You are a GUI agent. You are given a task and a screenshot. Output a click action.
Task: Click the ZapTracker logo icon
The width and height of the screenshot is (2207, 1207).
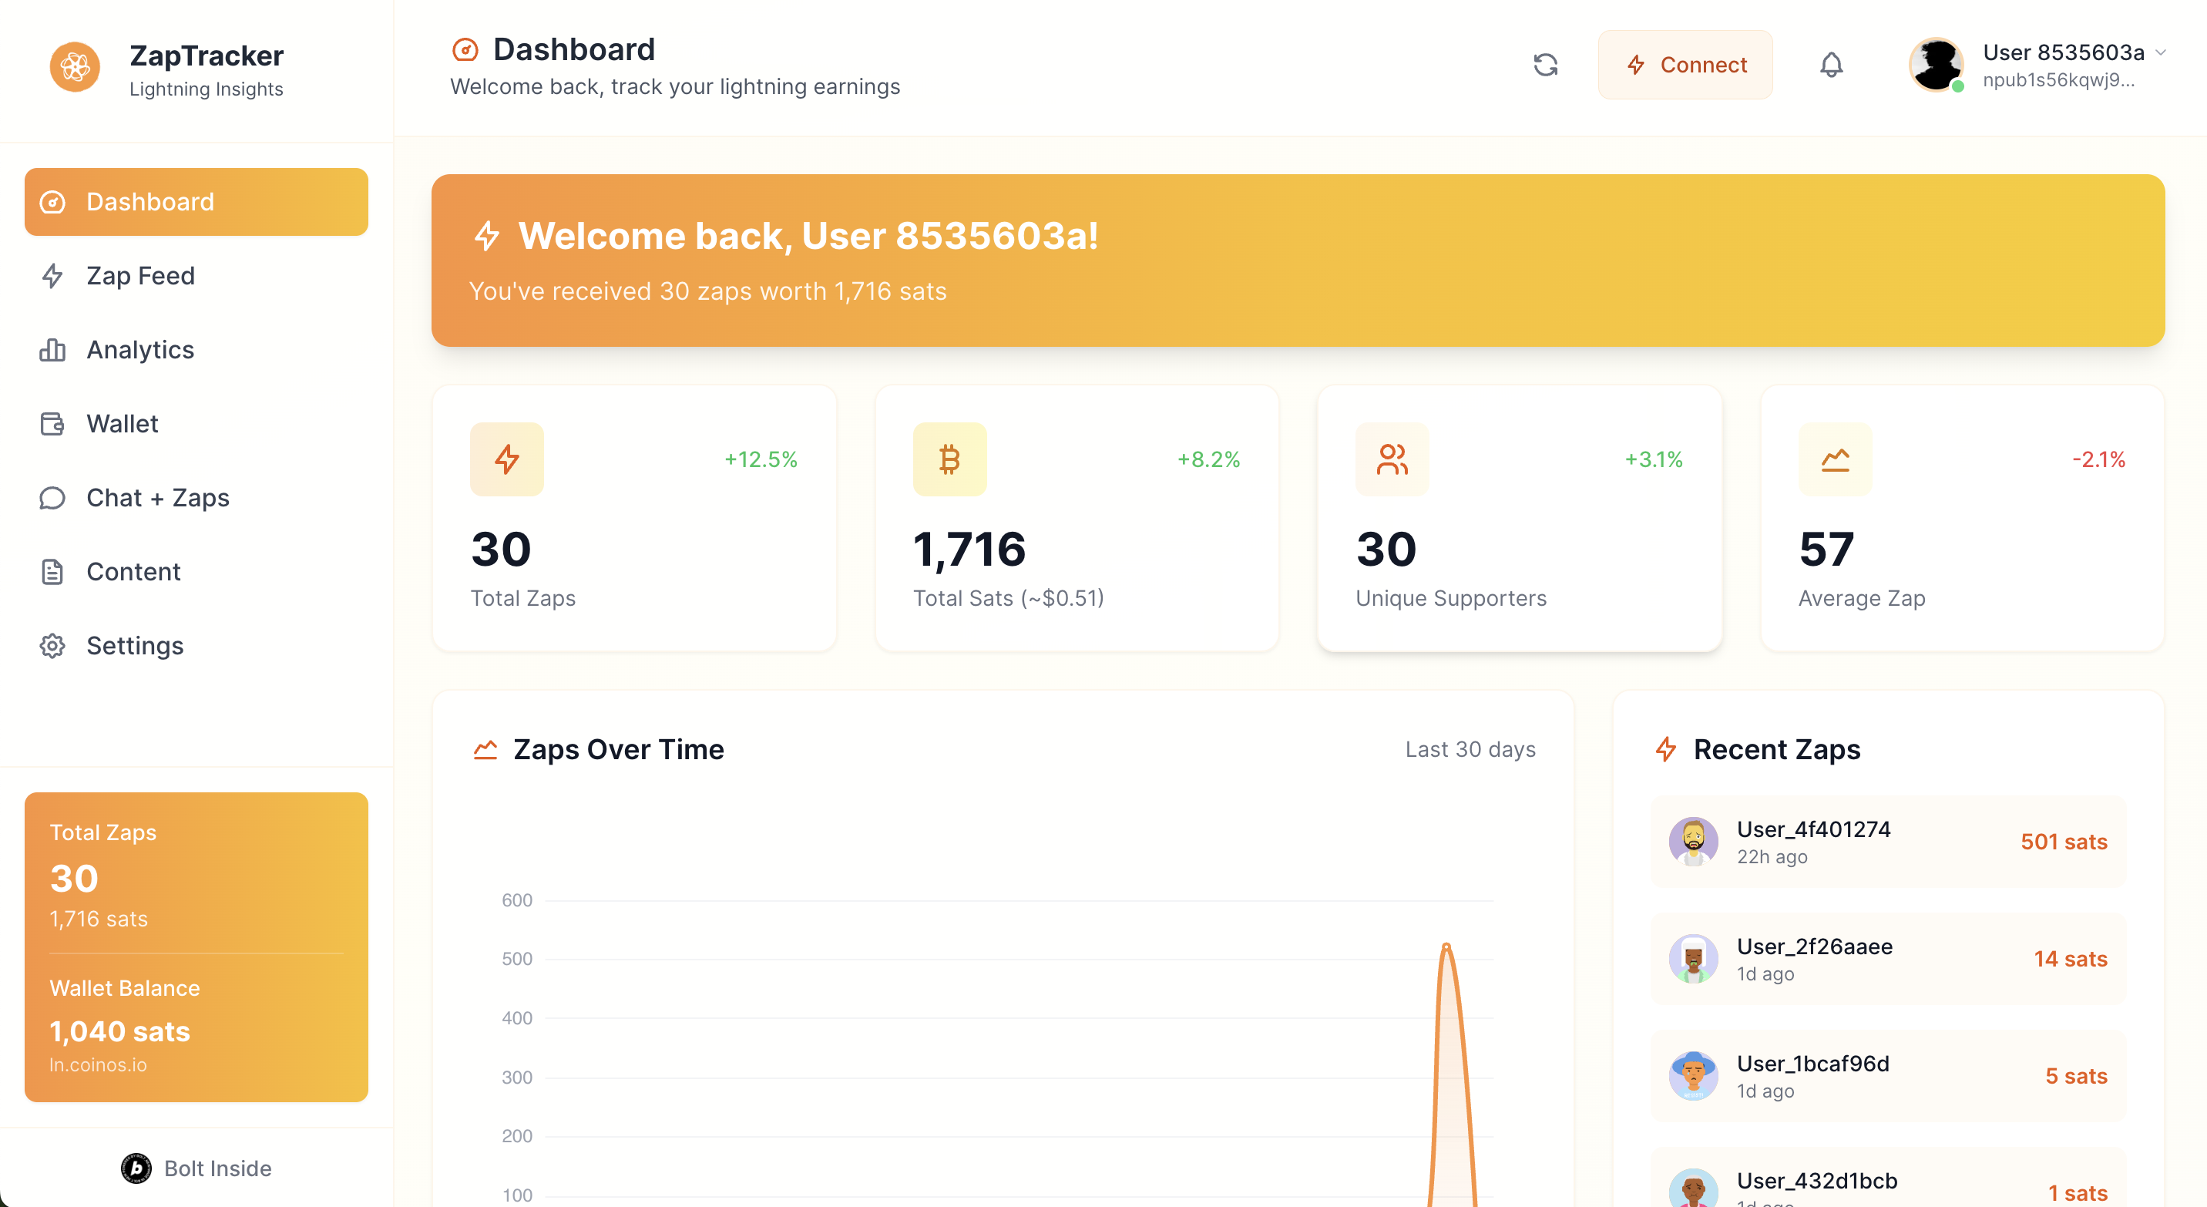[x=75, y=67]
